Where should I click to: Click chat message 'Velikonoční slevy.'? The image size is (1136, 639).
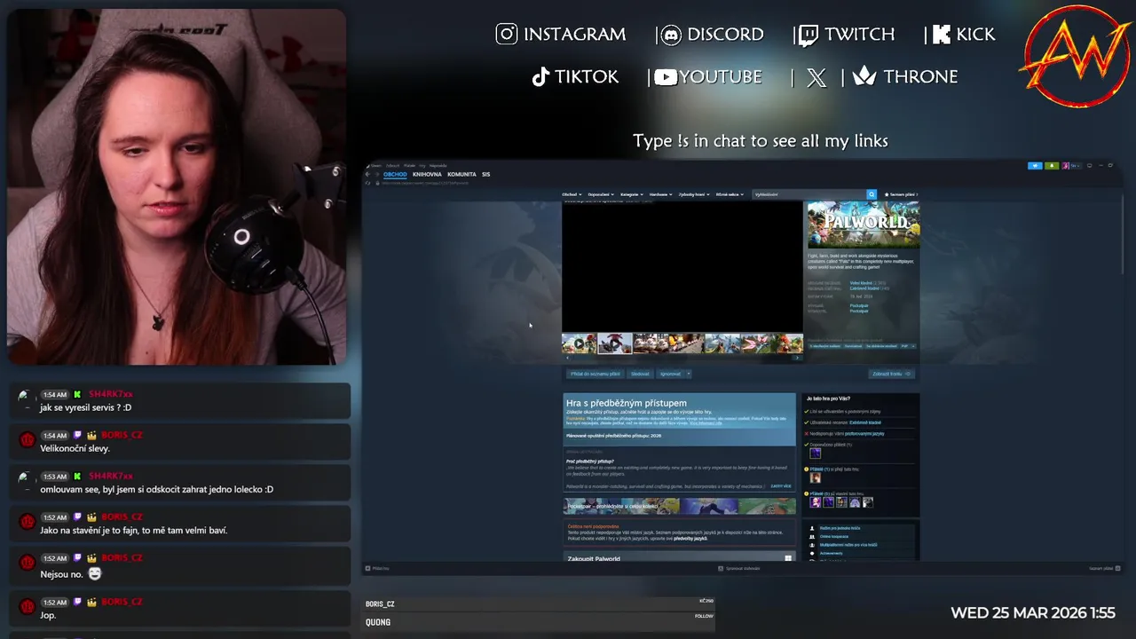(x=75, y=448)
